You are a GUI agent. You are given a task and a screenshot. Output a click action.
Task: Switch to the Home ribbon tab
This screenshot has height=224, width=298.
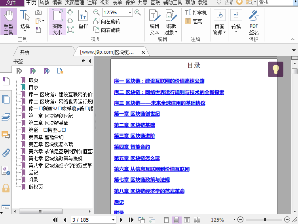[x=31, y=3]
